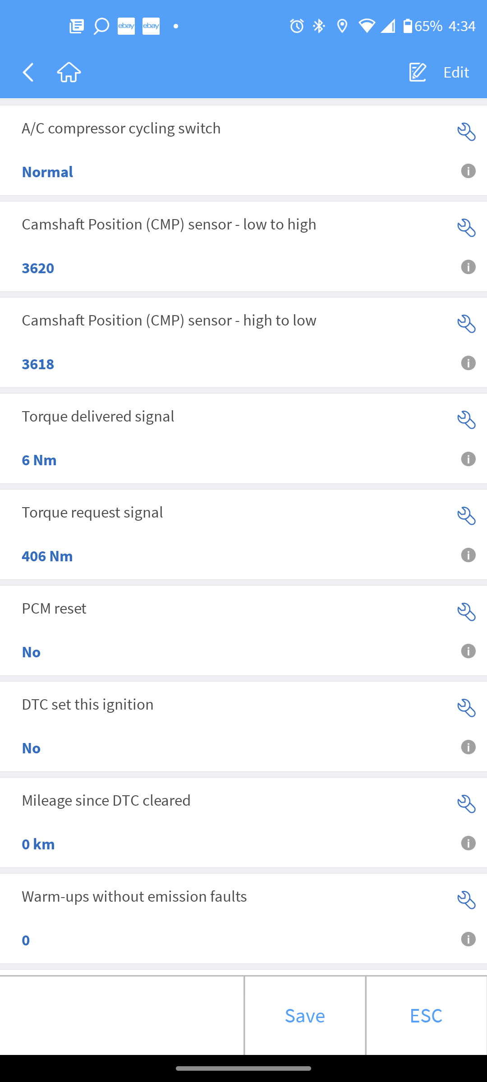
Task: Open wrench icon for A/C compressor cycling switch
Action: tap(466, 132)
